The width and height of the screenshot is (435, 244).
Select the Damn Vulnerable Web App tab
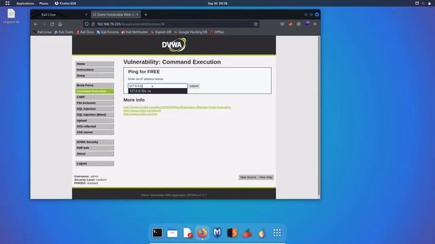click(x=116, y=14)
